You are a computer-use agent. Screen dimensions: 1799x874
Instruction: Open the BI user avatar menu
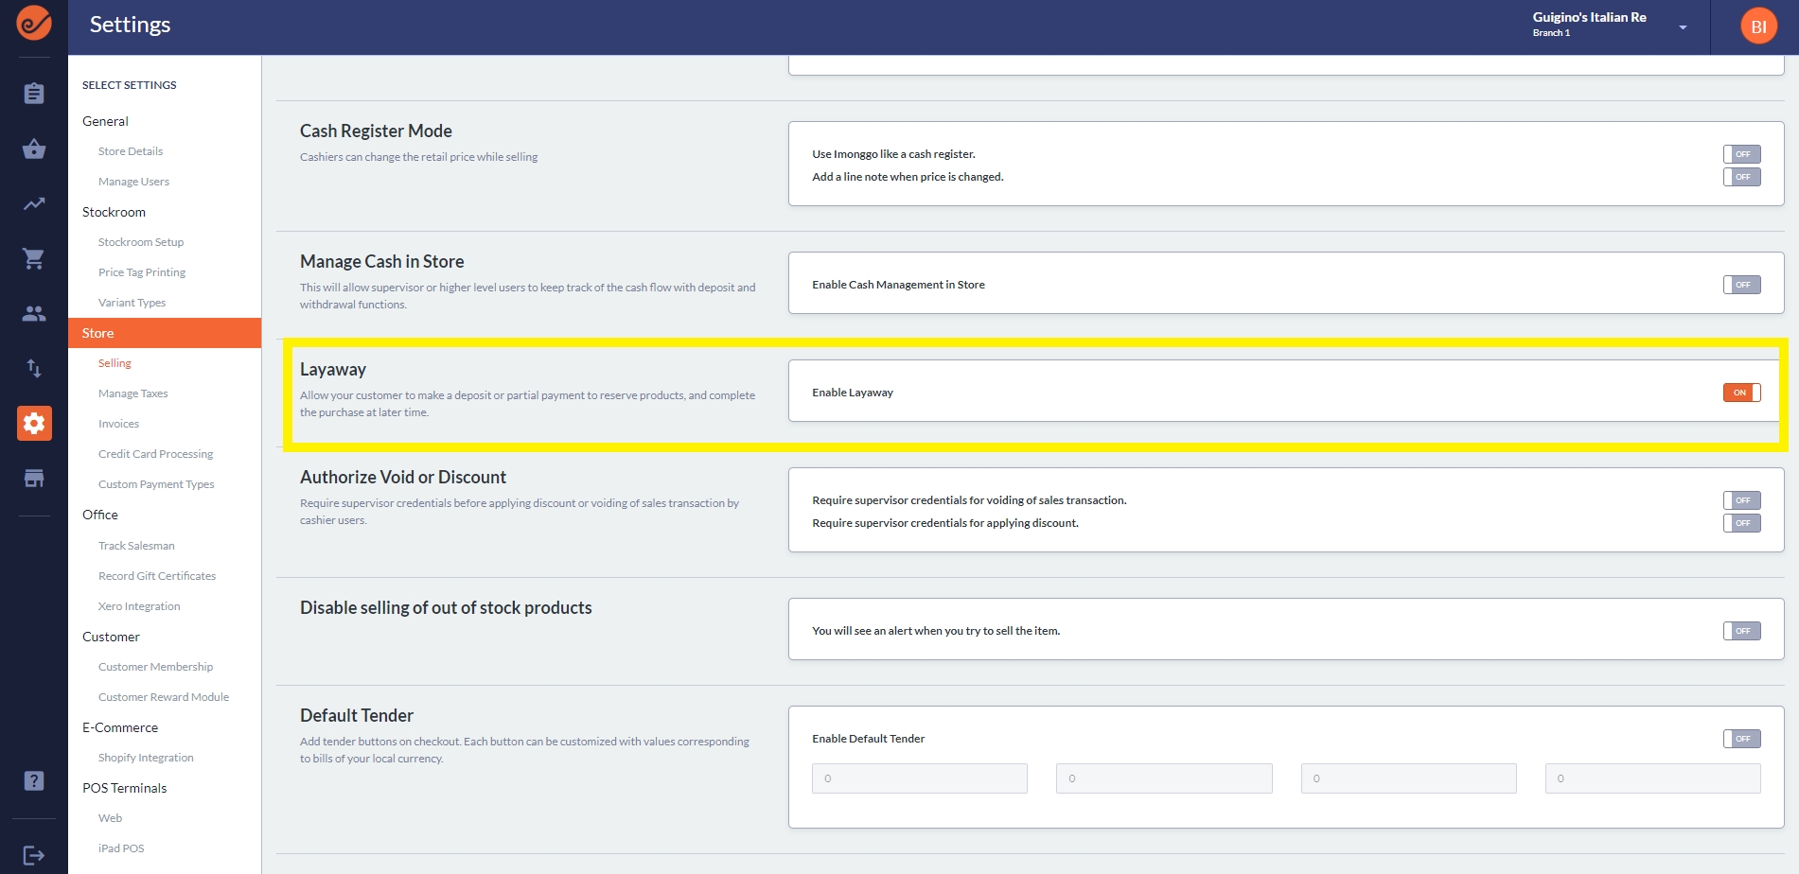[x=1758, y=26]
